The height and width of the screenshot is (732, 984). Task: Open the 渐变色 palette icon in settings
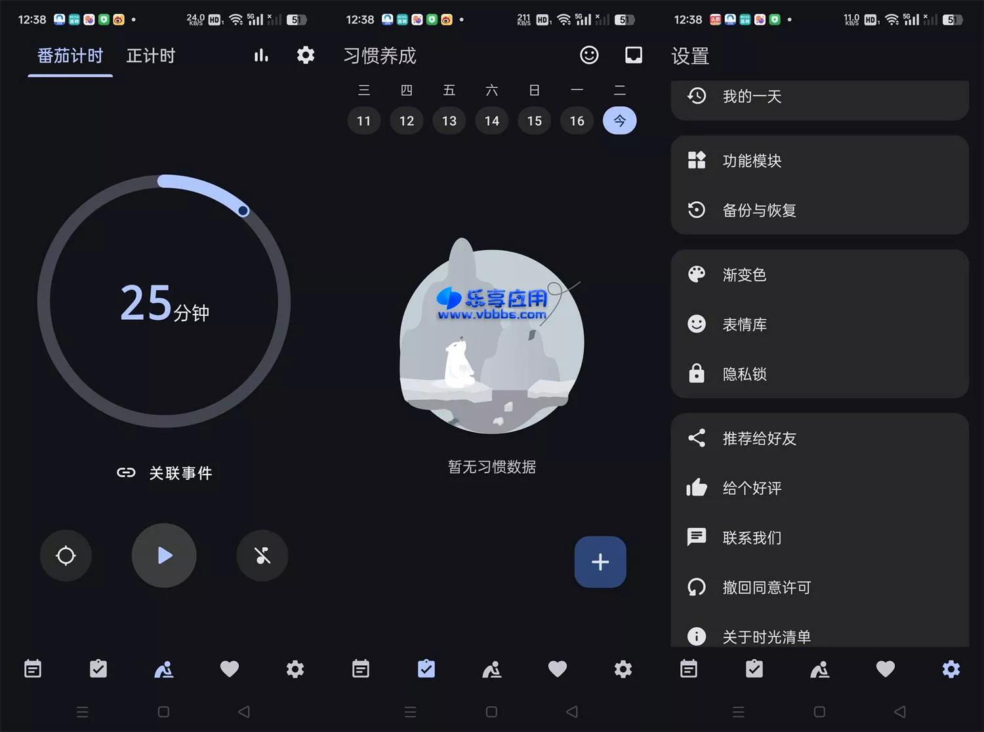[x=696, y=275]
